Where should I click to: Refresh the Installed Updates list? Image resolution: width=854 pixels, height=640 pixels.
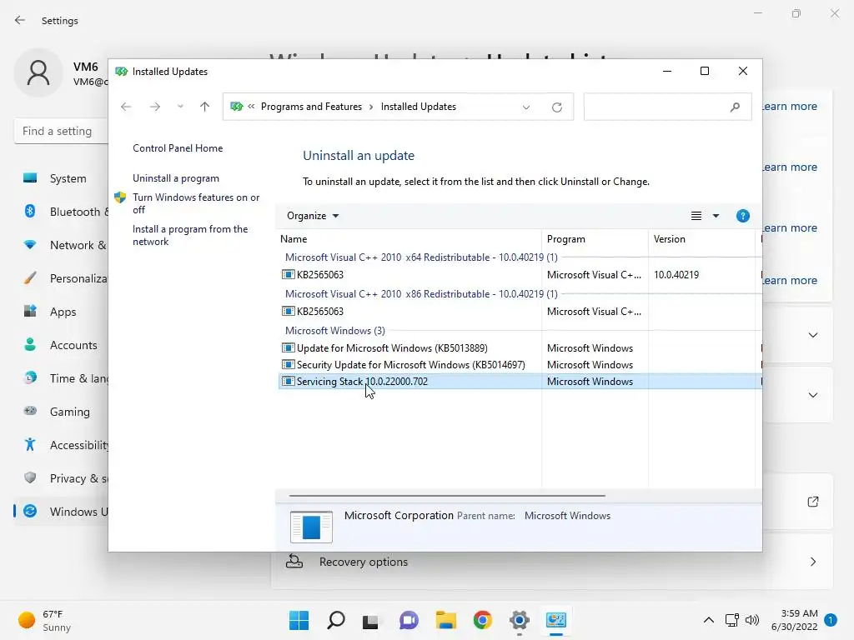click(556, 107)
